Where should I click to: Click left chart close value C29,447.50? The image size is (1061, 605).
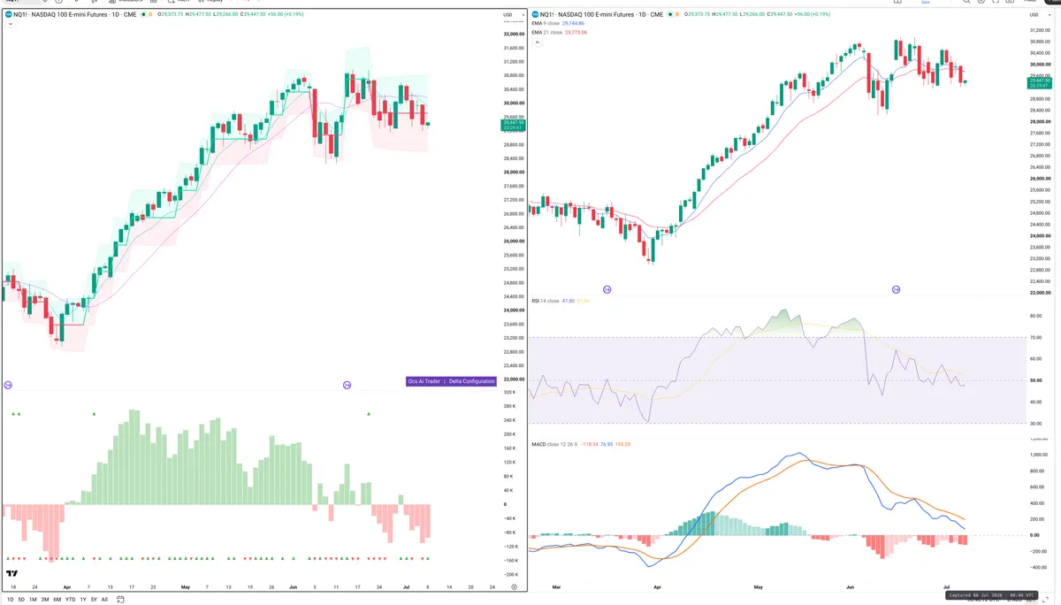tap(253, 14)
